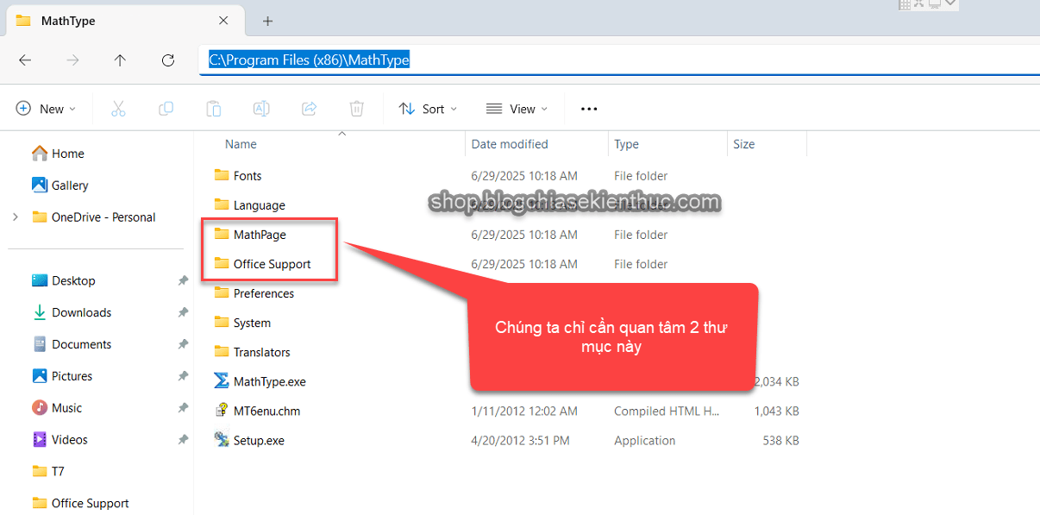Open the New item dropdown

(x=47, y=109)
